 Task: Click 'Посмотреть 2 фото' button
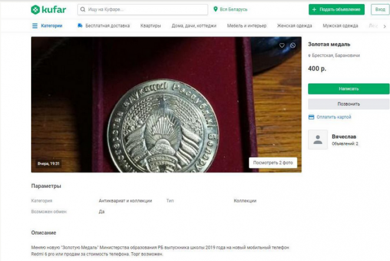point(272,163)
